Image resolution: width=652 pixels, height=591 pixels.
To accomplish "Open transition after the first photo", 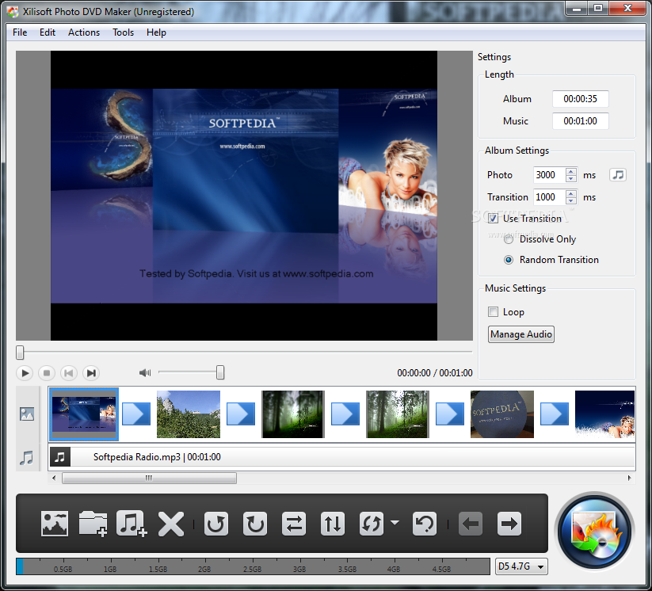I will (x=136, y=414).
